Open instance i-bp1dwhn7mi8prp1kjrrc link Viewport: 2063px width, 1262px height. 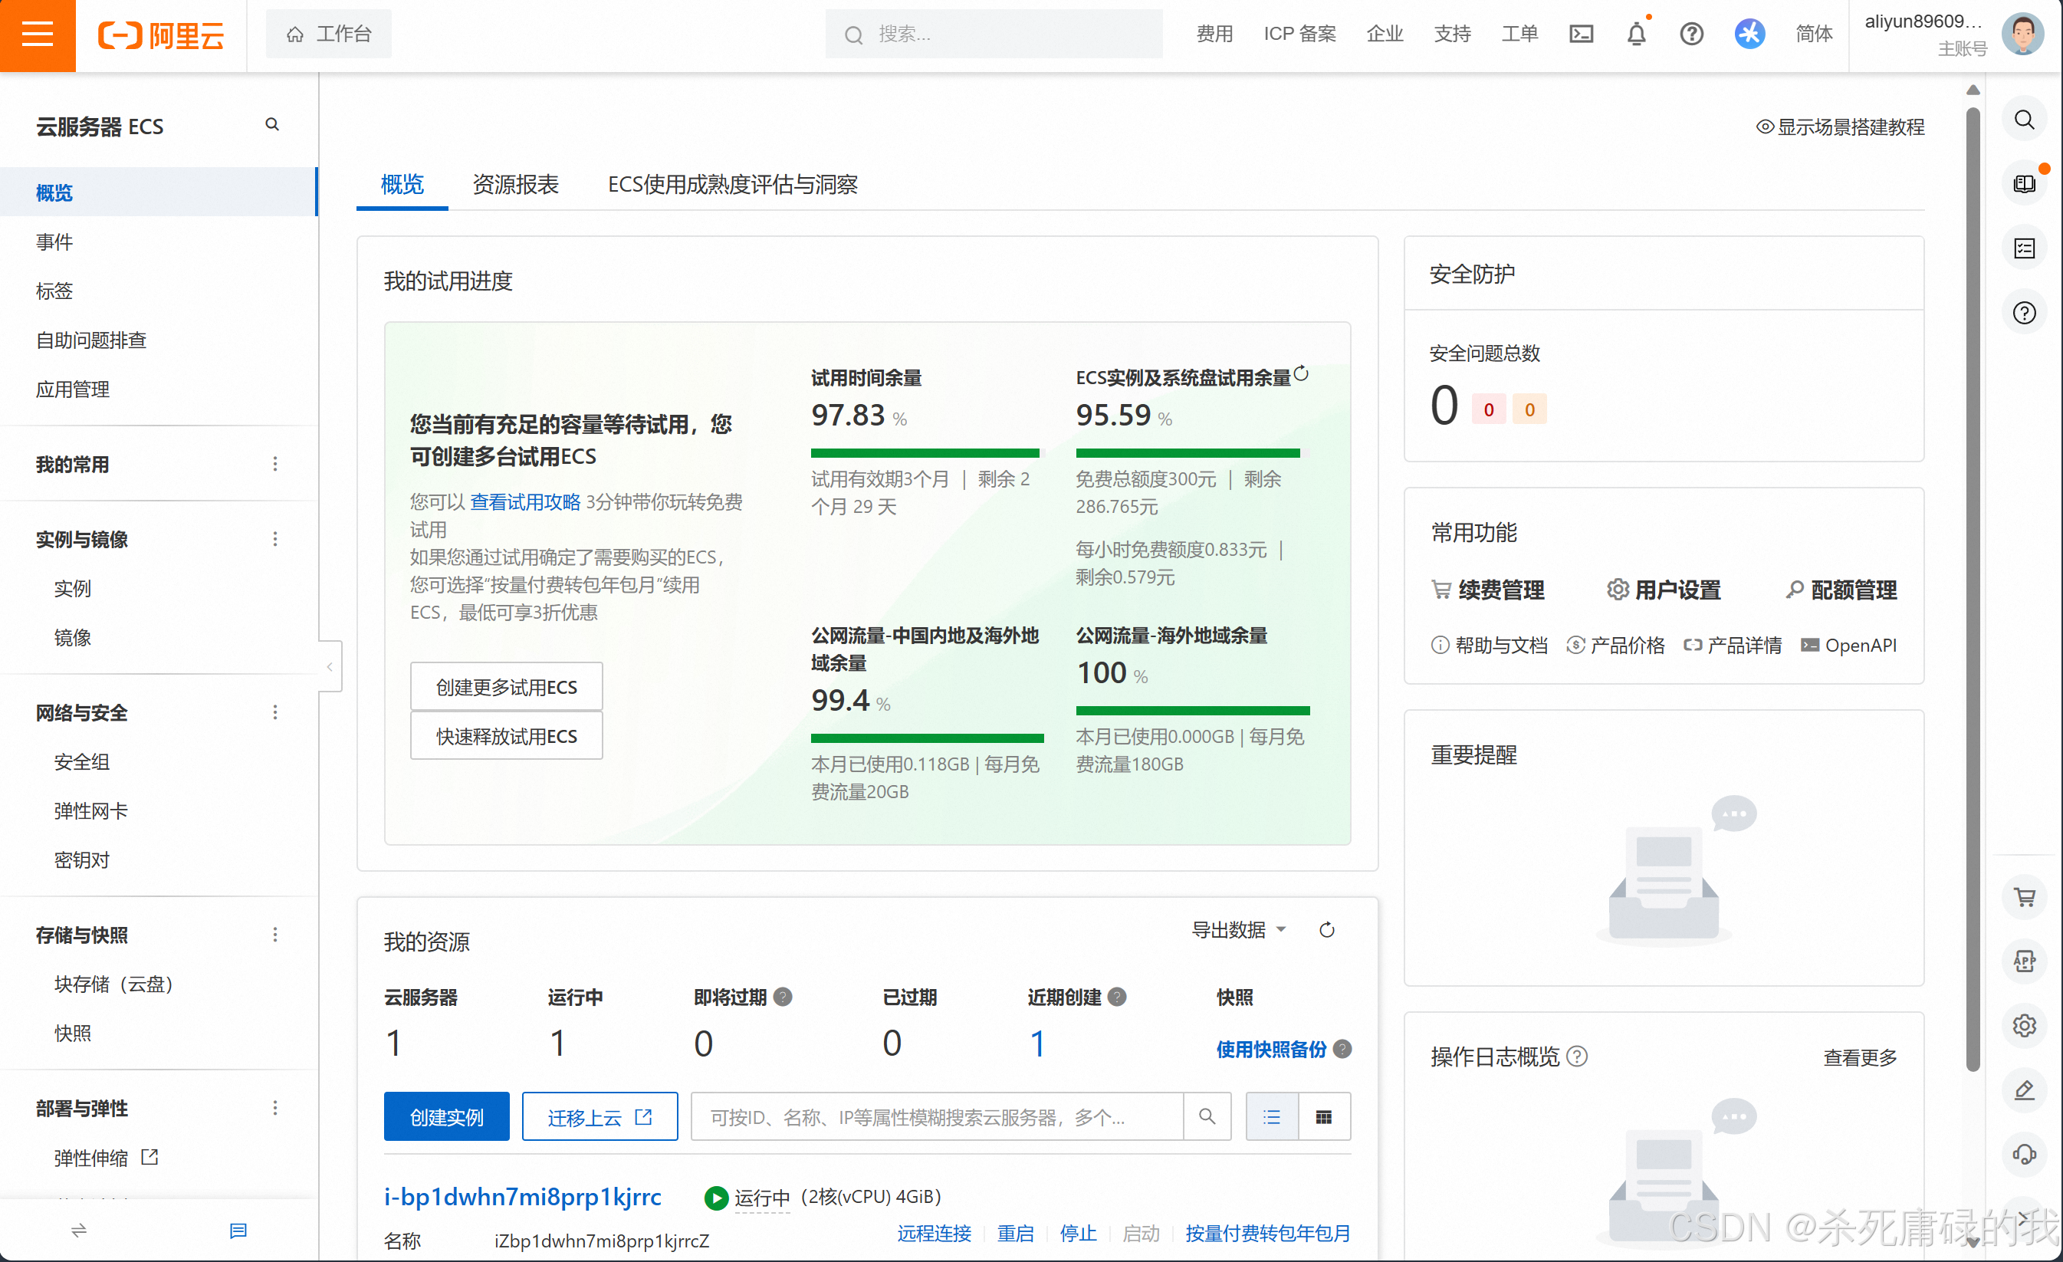[522, 1197]
